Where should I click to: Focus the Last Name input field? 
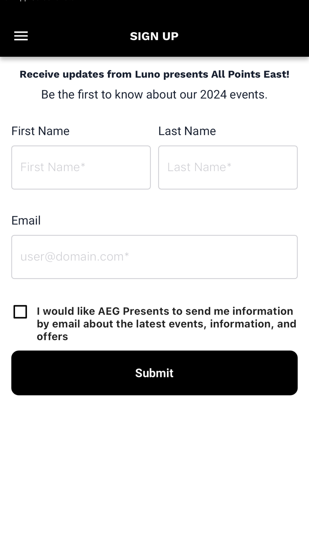[228, 168]
